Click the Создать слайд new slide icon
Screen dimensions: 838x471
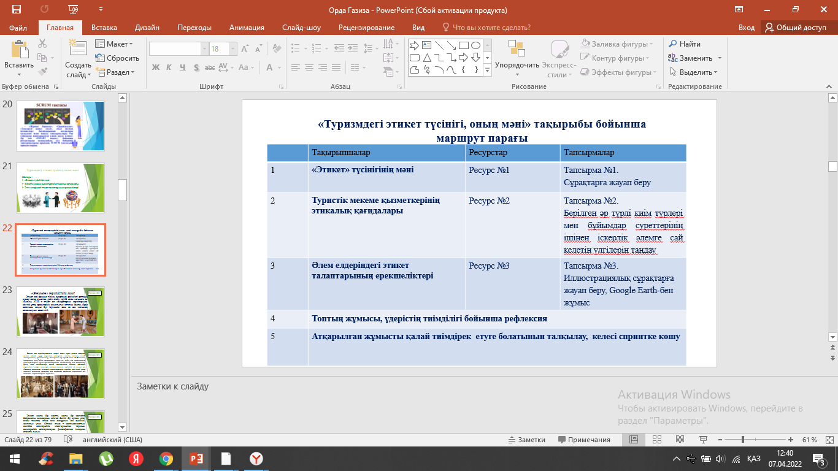78,50
